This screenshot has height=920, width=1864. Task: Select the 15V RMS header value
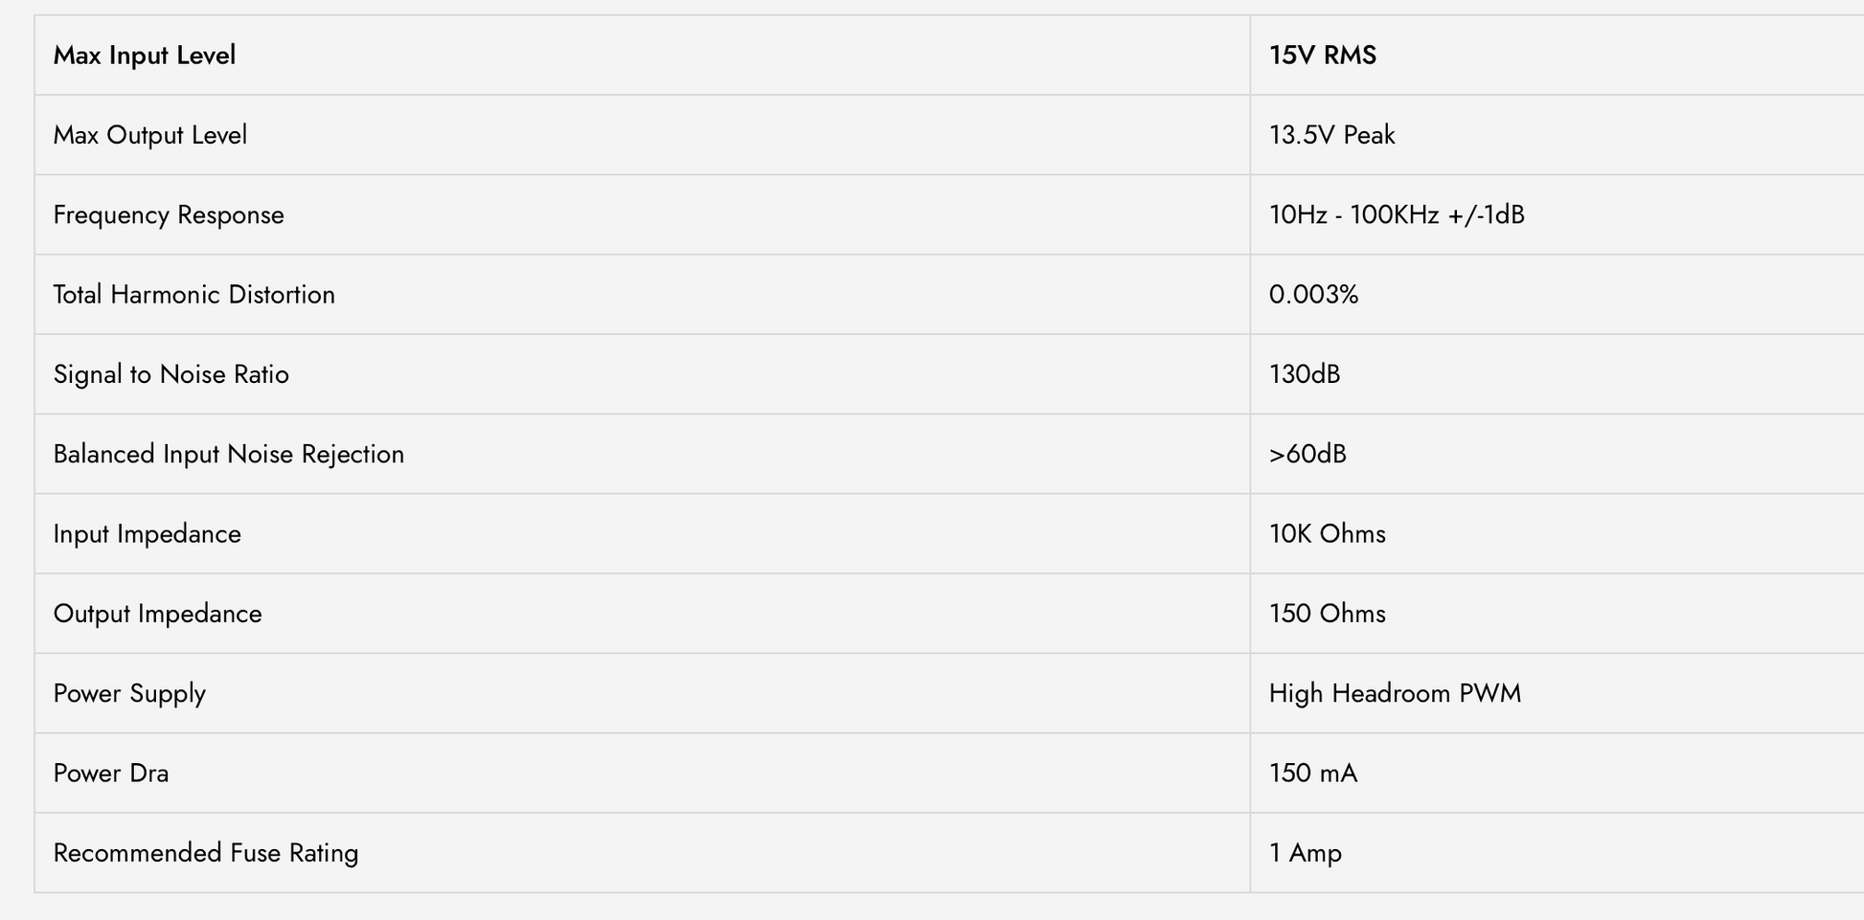1323,56
